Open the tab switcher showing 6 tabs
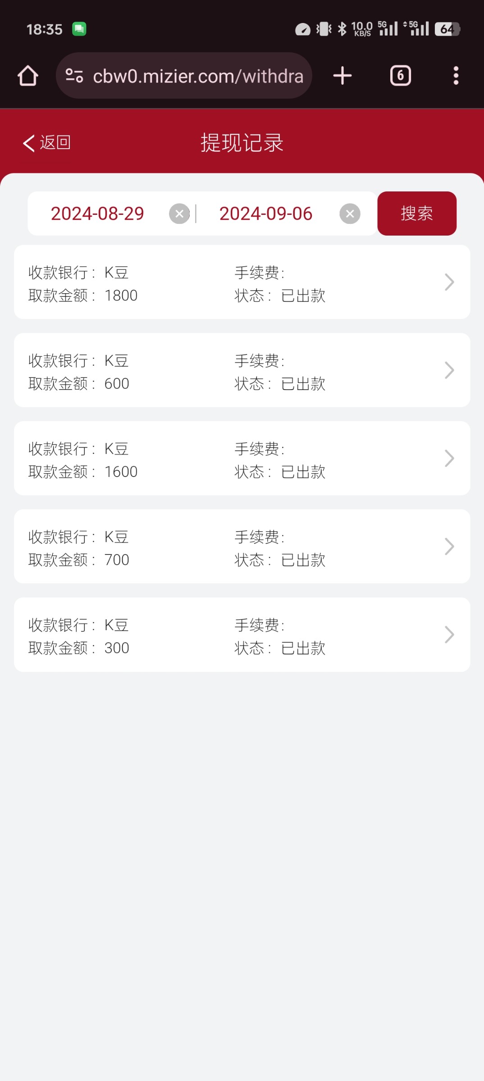Viewport: 484px width, 1081px height. [400, 76]
